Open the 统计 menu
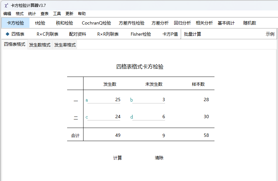Image resolution: width=278 pixels, height=181 pixels. point(32,14)
